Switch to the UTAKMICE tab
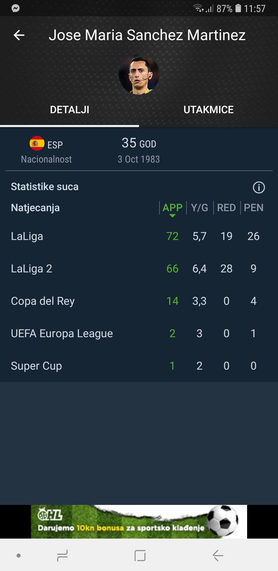Viewport: 278px width, 571px height. (x=208, y=110)
